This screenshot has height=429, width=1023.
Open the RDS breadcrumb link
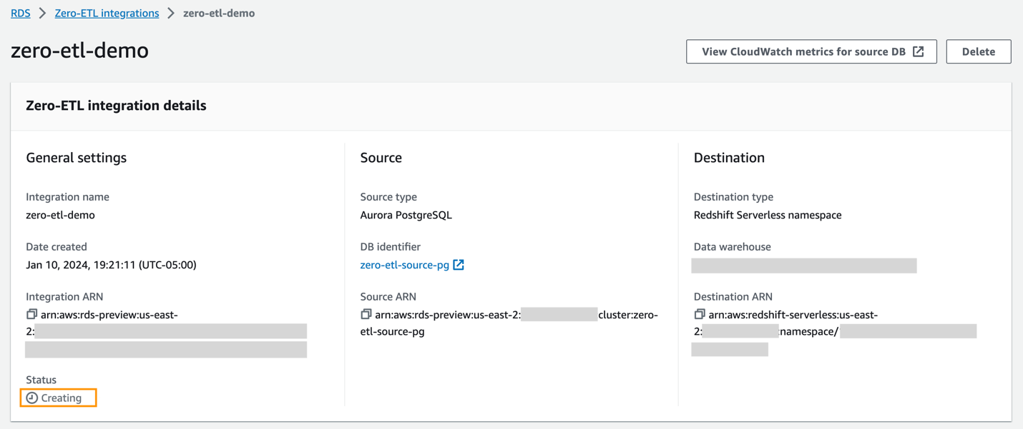pyautogui.click(x=21, y=14)
